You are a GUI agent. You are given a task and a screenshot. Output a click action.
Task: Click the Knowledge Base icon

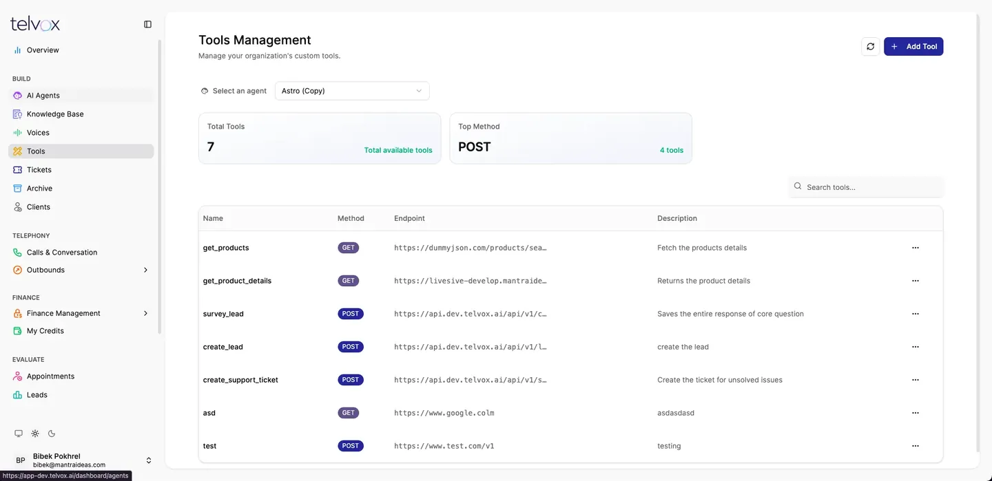point(18,114)
